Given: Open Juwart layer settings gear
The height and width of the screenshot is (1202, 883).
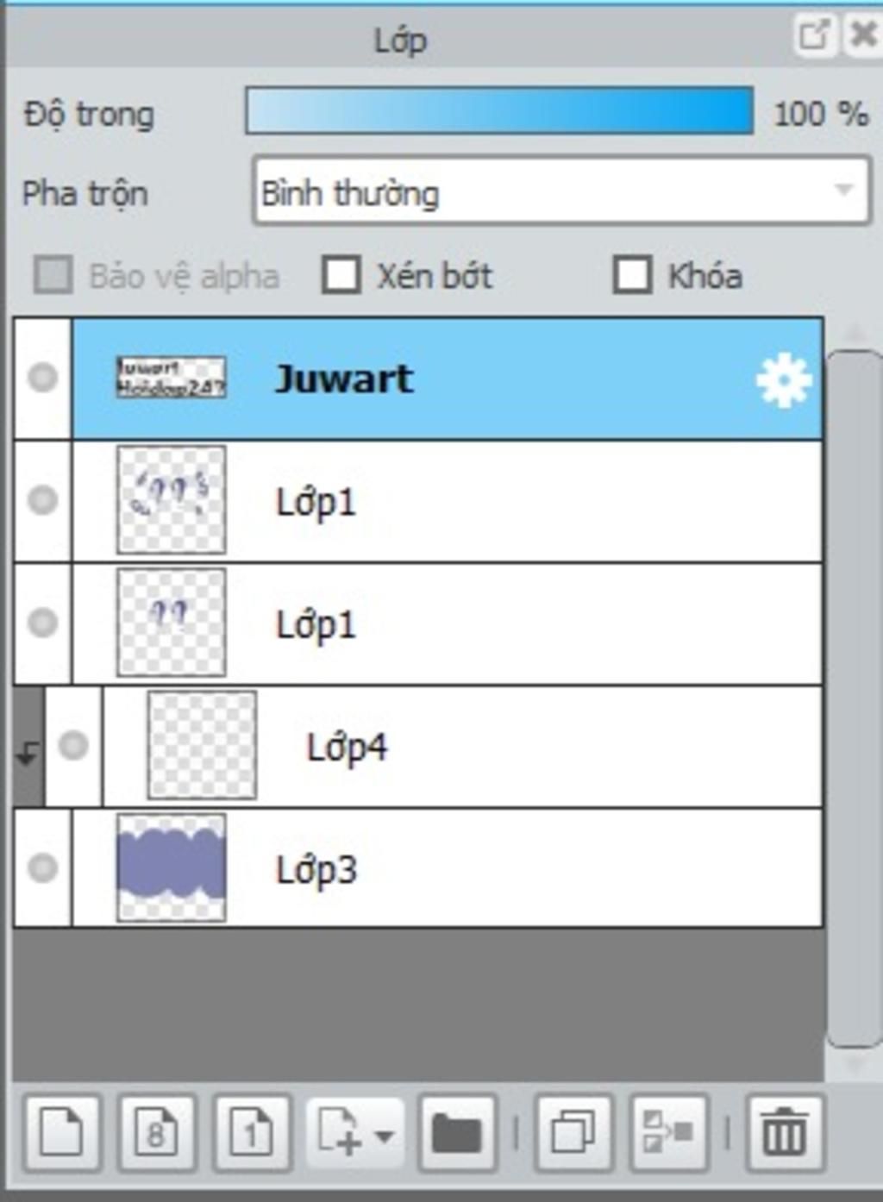Looking at the screenshot, I should (783, 379).
